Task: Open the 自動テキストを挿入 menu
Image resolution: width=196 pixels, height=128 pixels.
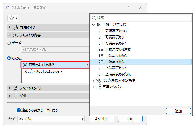Action: pos(55,65)
